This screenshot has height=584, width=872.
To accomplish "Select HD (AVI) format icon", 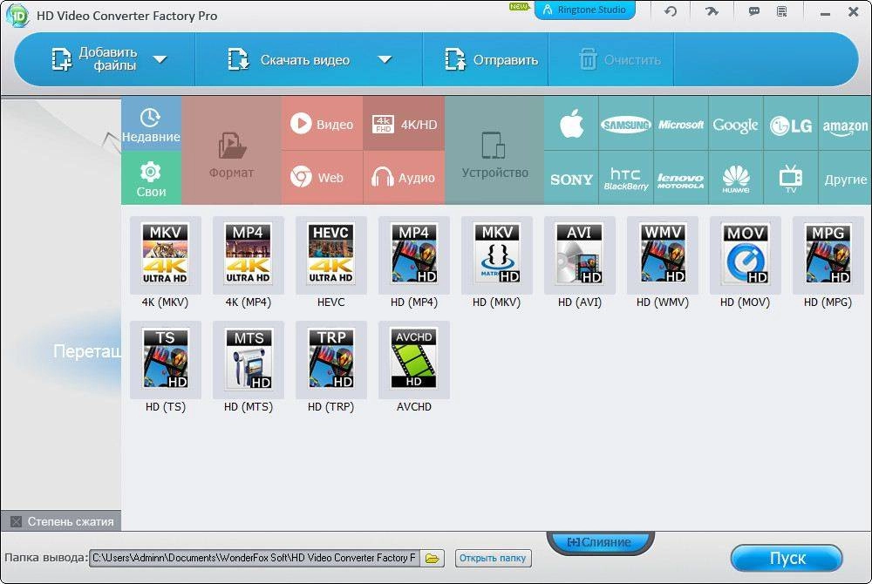I will coord(580,255).
